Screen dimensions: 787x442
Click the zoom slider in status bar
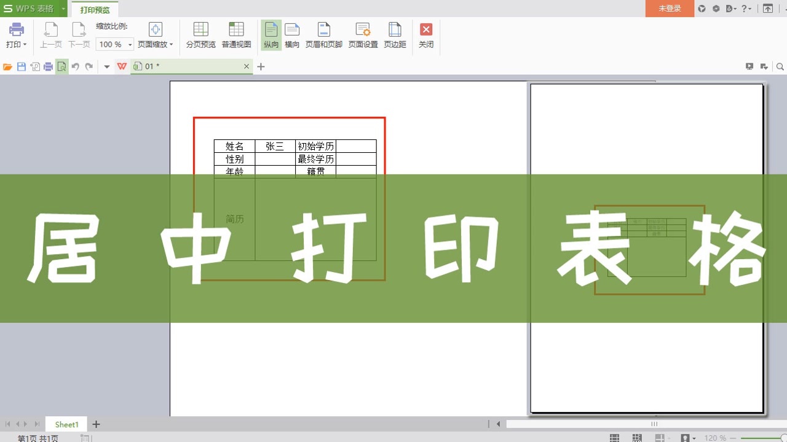pos(762,438)
